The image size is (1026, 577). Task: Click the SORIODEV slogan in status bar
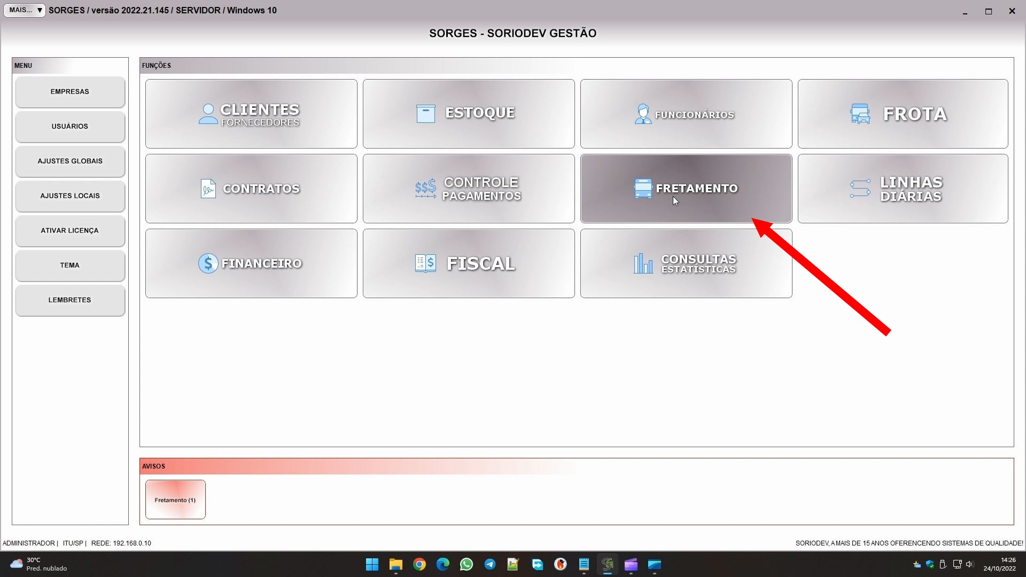pyautogui.click(x=910, y=543)
